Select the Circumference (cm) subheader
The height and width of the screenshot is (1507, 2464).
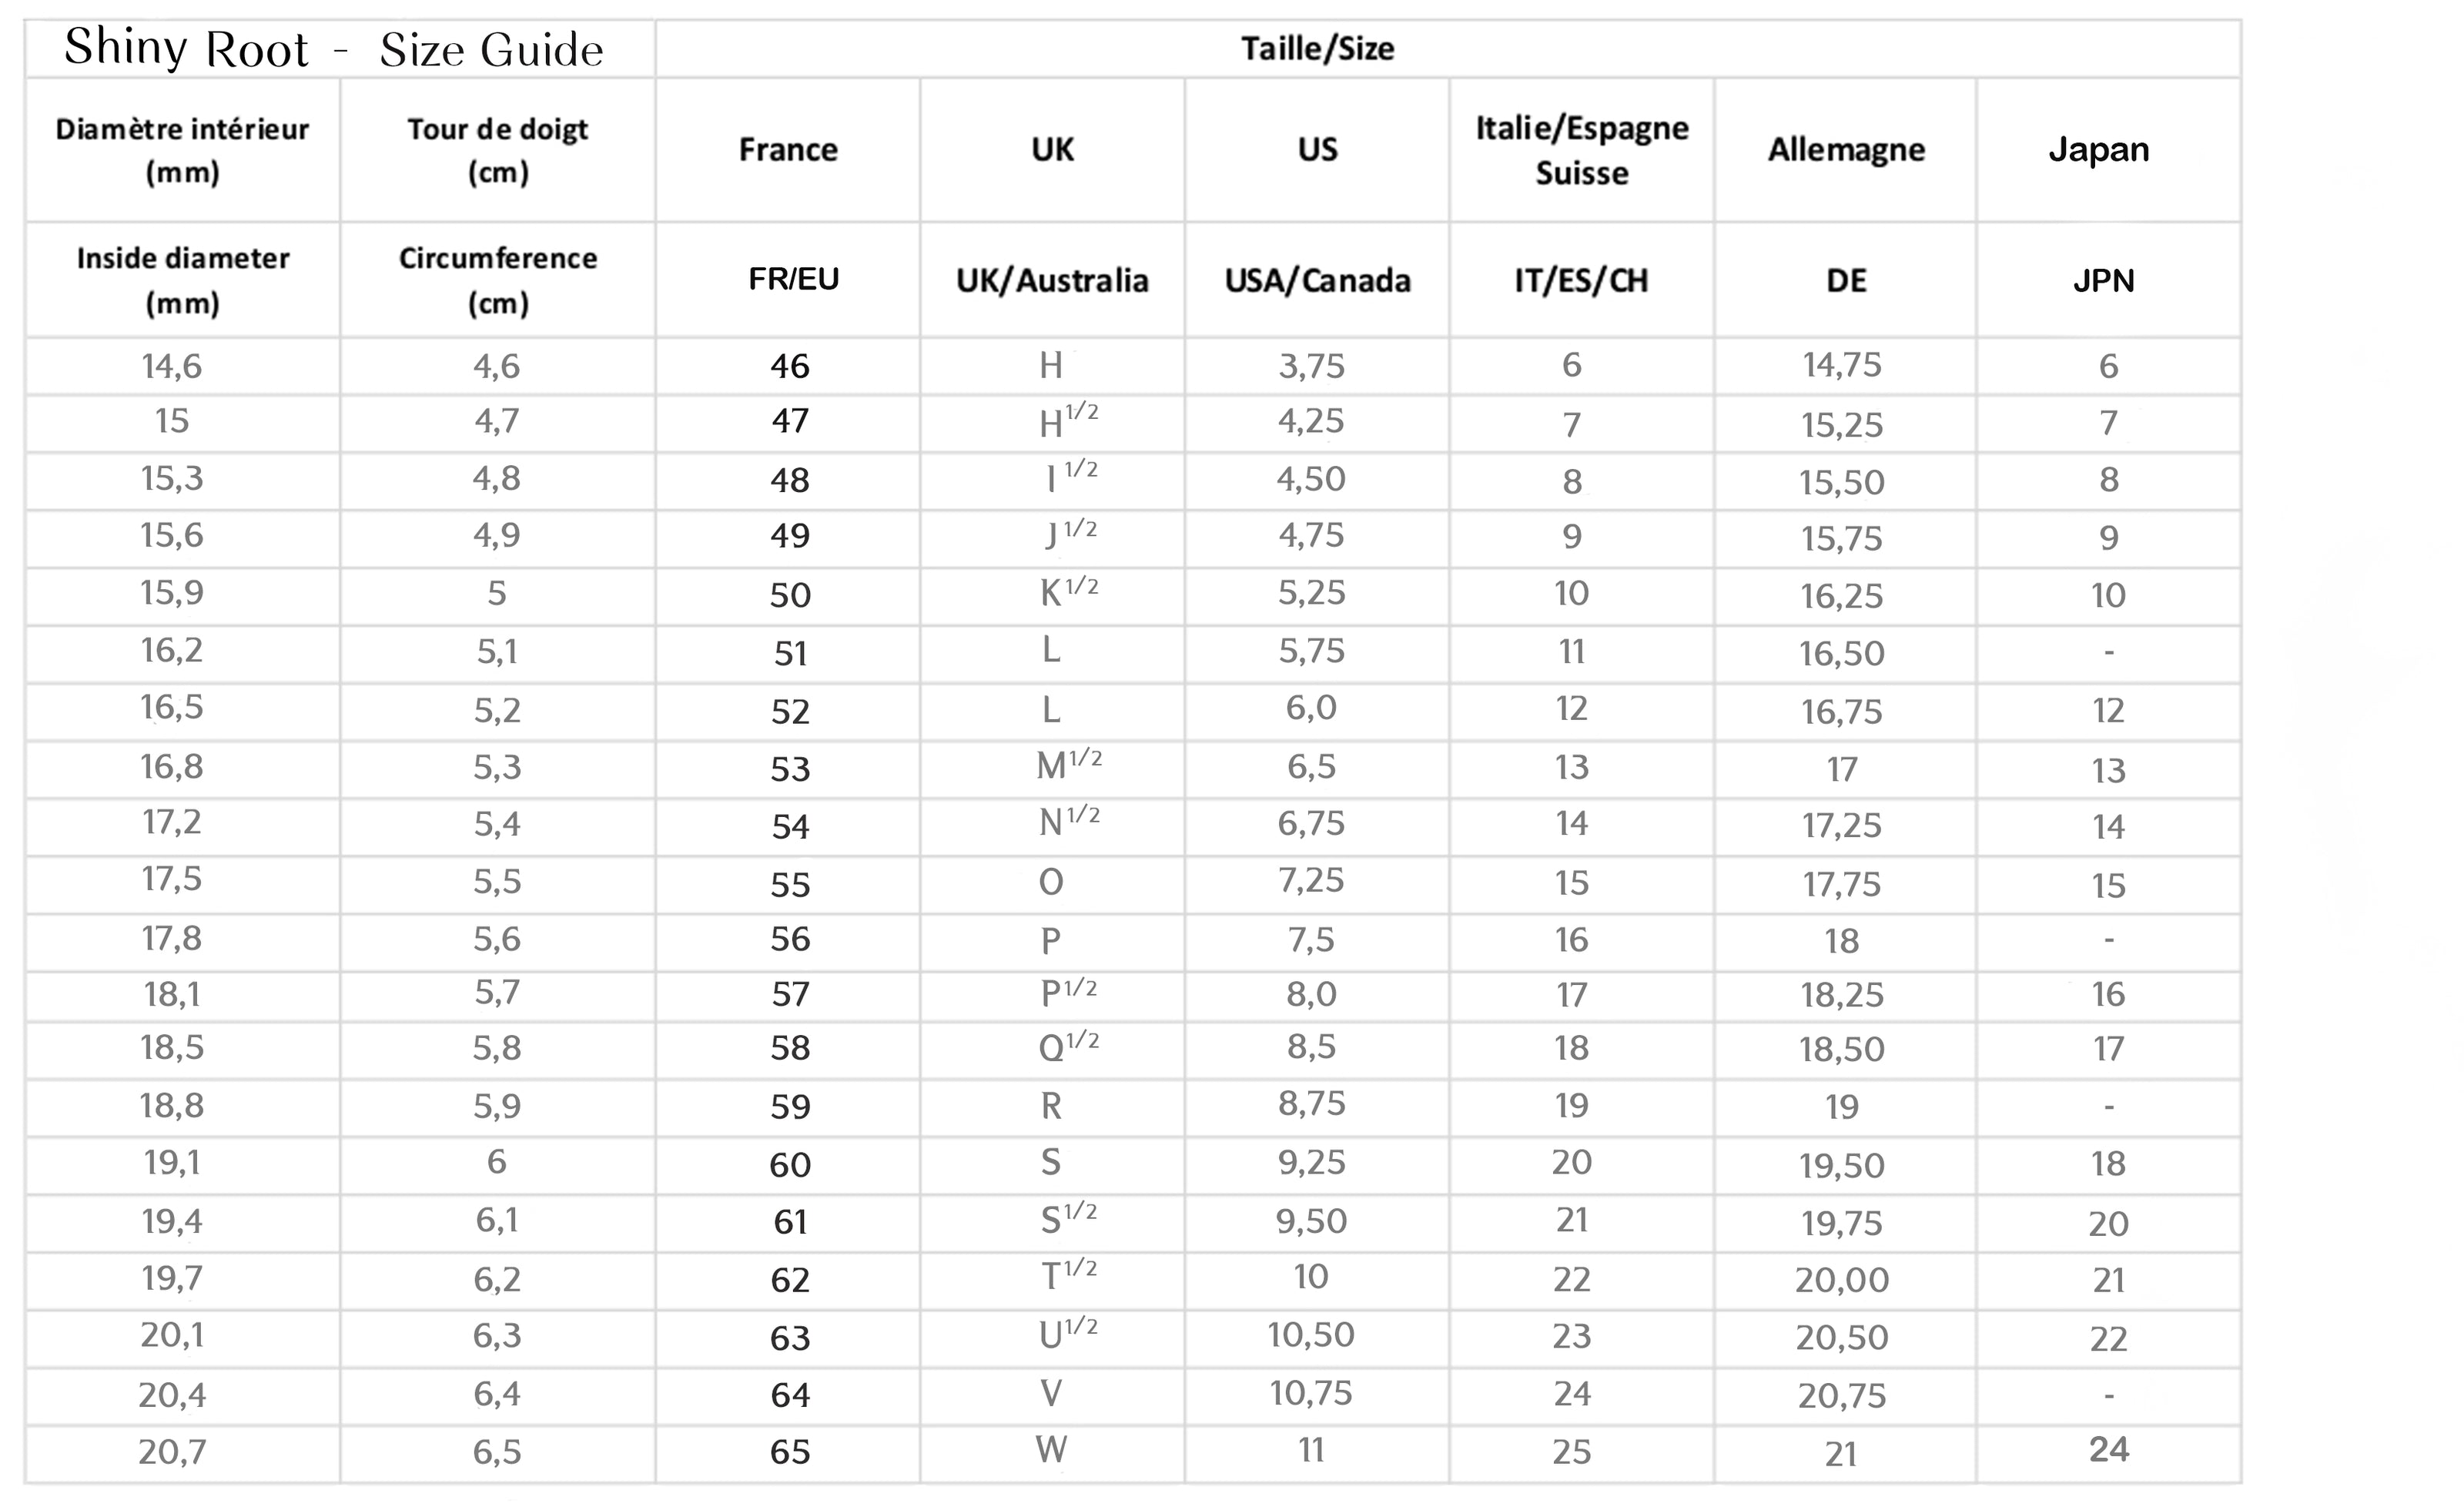click(497, 280)
